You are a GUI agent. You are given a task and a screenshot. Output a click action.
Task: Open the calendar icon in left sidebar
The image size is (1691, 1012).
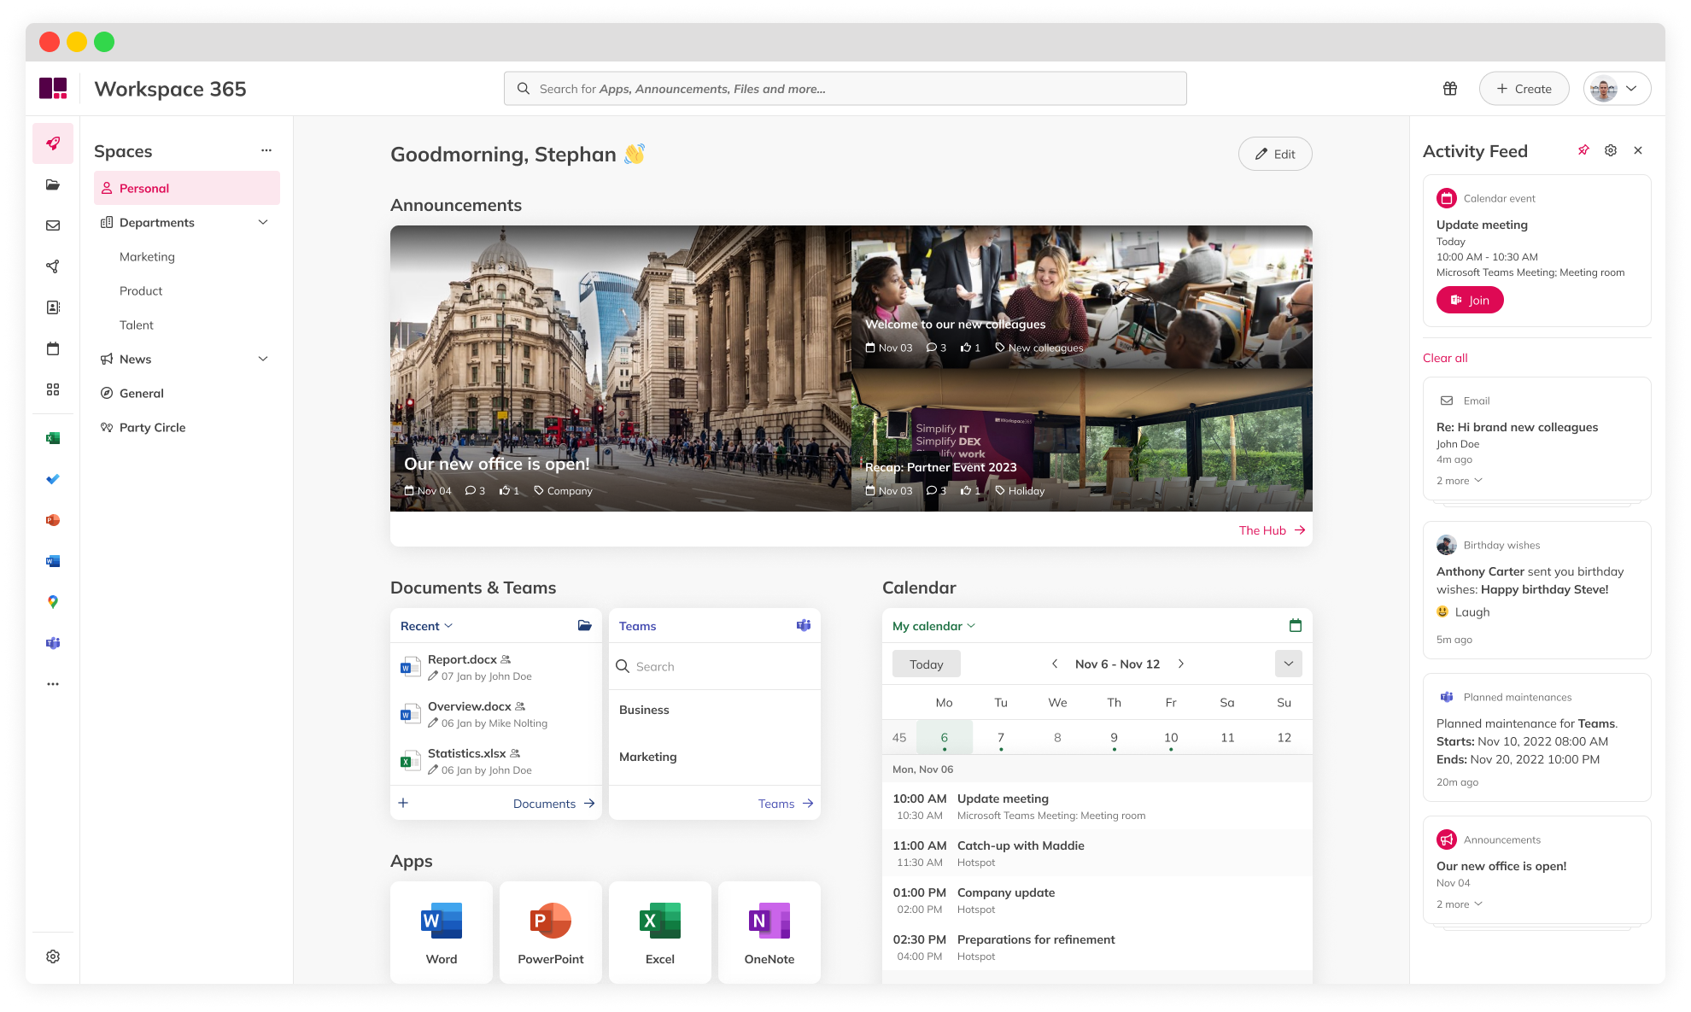[53, 348]
